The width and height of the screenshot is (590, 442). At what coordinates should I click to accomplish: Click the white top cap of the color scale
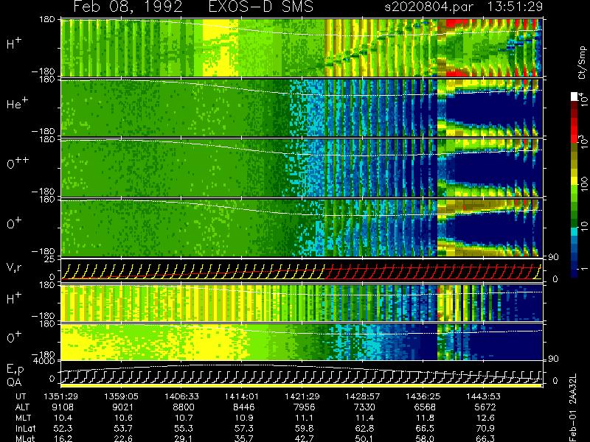click(575, 97)
